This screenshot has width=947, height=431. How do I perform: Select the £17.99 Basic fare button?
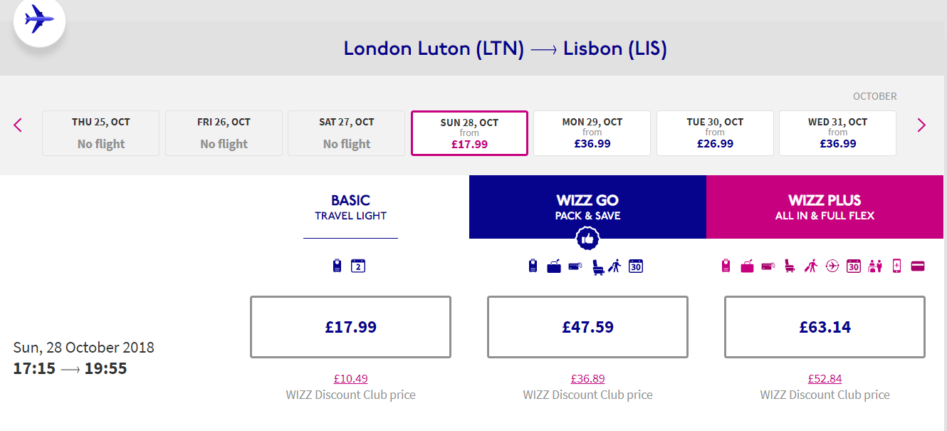pyautogui.click(x=350, y=327)
